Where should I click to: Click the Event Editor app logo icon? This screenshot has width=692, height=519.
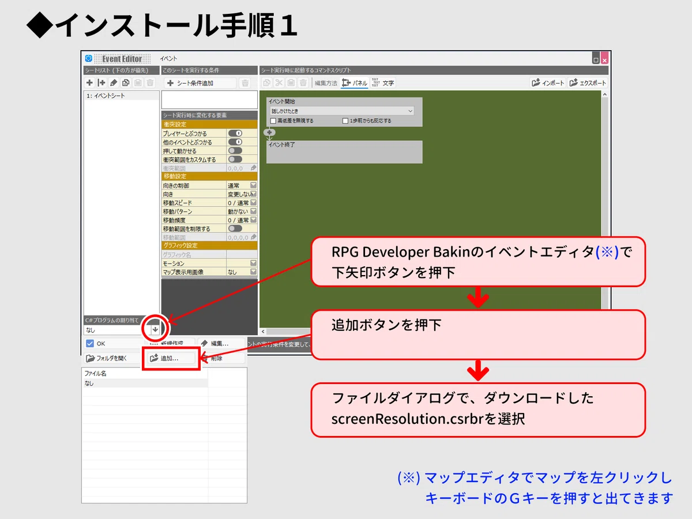click(x=88, y=58)
